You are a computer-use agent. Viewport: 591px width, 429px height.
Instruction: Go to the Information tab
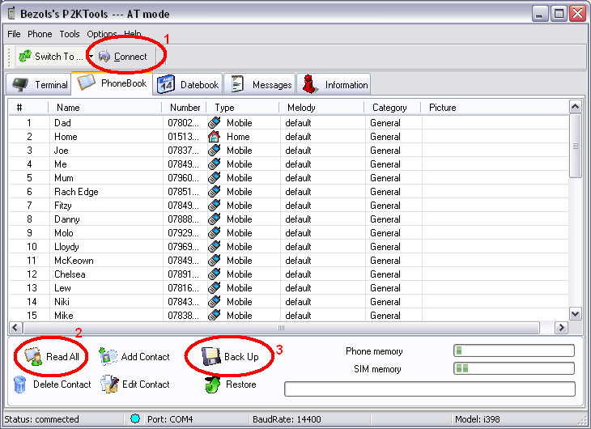tap(334, 84)
